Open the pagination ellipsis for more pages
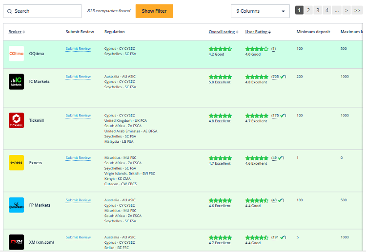Image resolution: width=366 pixels, height=252 pixels. point(337,10)
